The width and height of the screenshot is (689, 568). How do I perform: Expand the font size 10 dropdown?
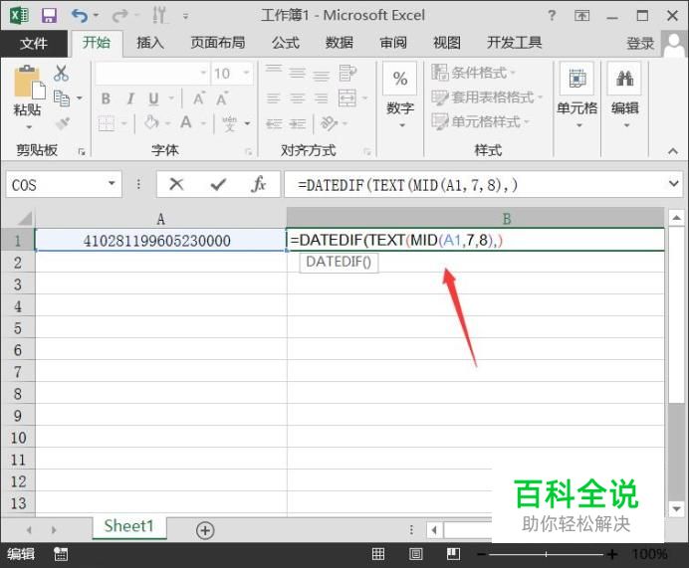click(246, 73)
